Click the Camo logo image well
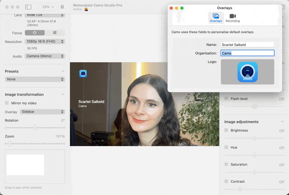The height and width of the screenshot is (195, 289). (247, 72)
